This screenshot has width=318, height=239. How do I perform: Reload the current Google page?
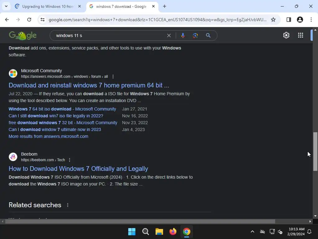(29, 20)
